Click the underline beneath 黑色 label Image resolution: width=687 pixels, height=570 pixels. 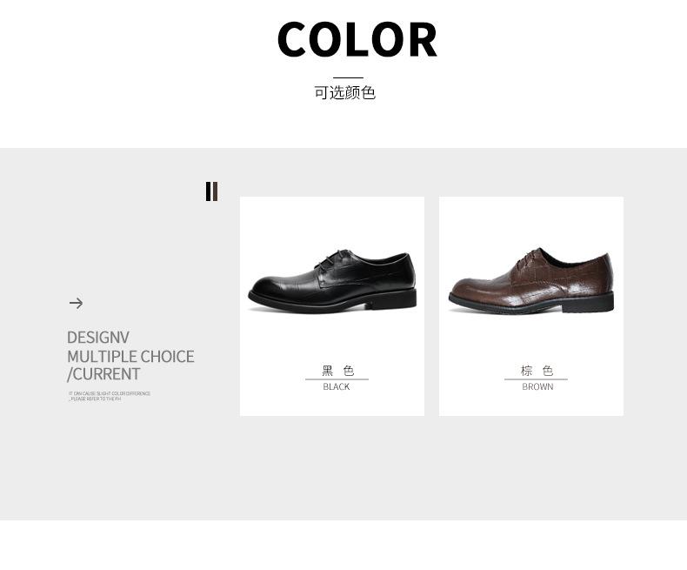(337, 379)
